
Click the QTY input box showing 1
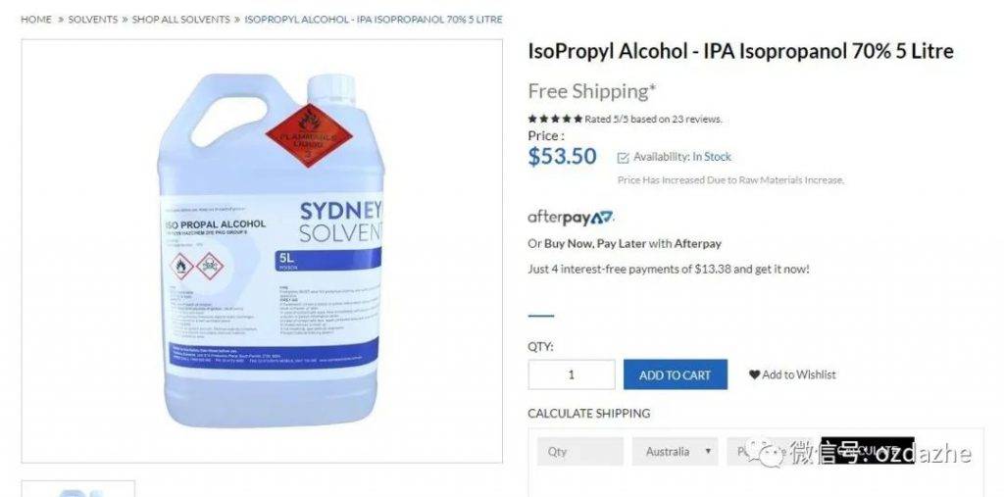point(572,374)
